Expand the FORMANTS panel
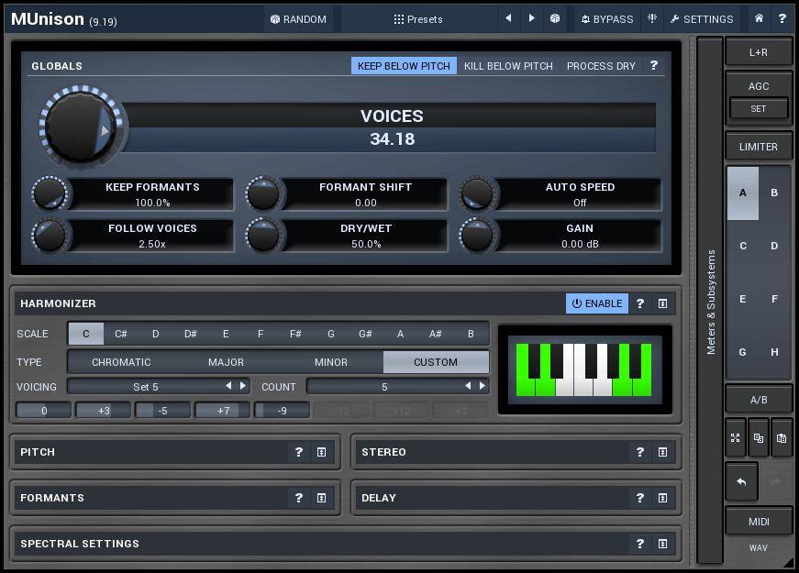 point(322,498)
